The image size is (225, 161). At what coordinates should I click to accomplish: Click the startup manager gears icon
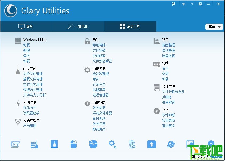pos(112,144)
